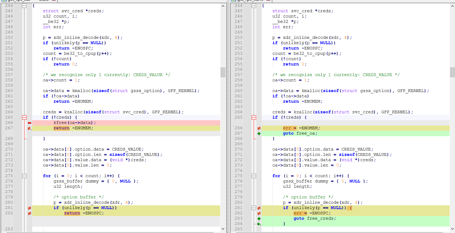The height and width of the screenshot is (233, 455).
Task: Click 'struct svc_cred *creds;' in left pane
Action: pos(73,11)
